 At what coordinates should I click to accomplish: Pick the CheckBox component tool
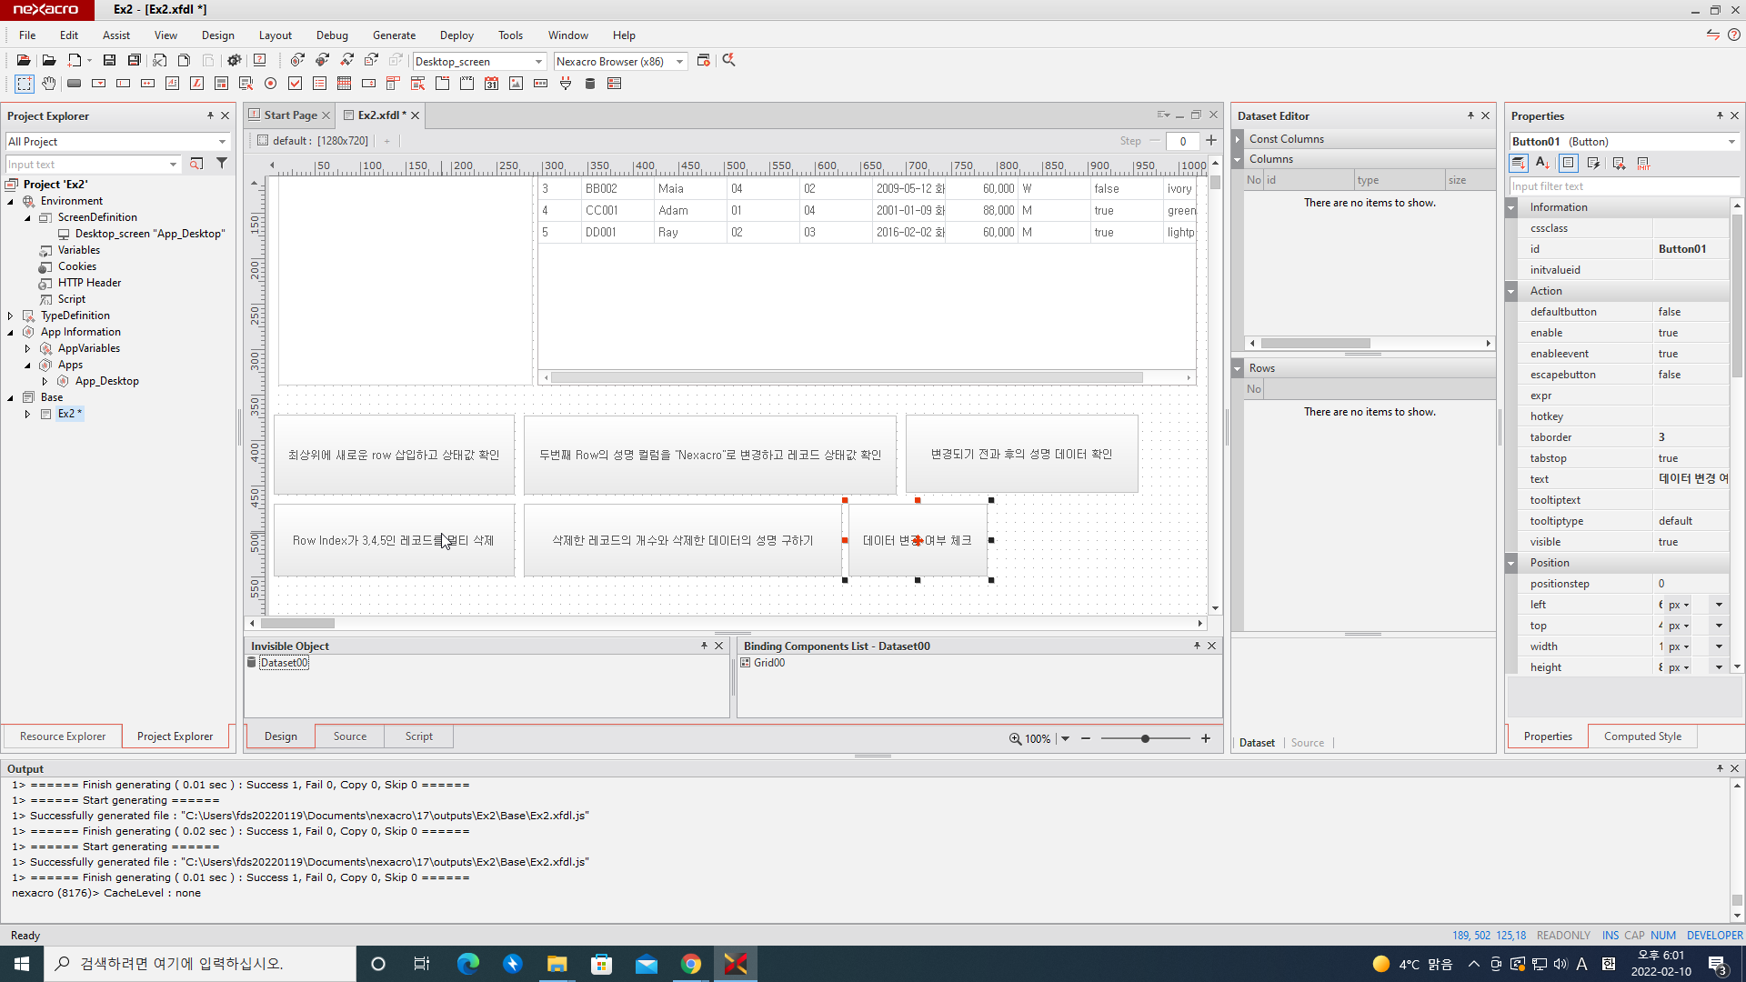coord(295,84)
